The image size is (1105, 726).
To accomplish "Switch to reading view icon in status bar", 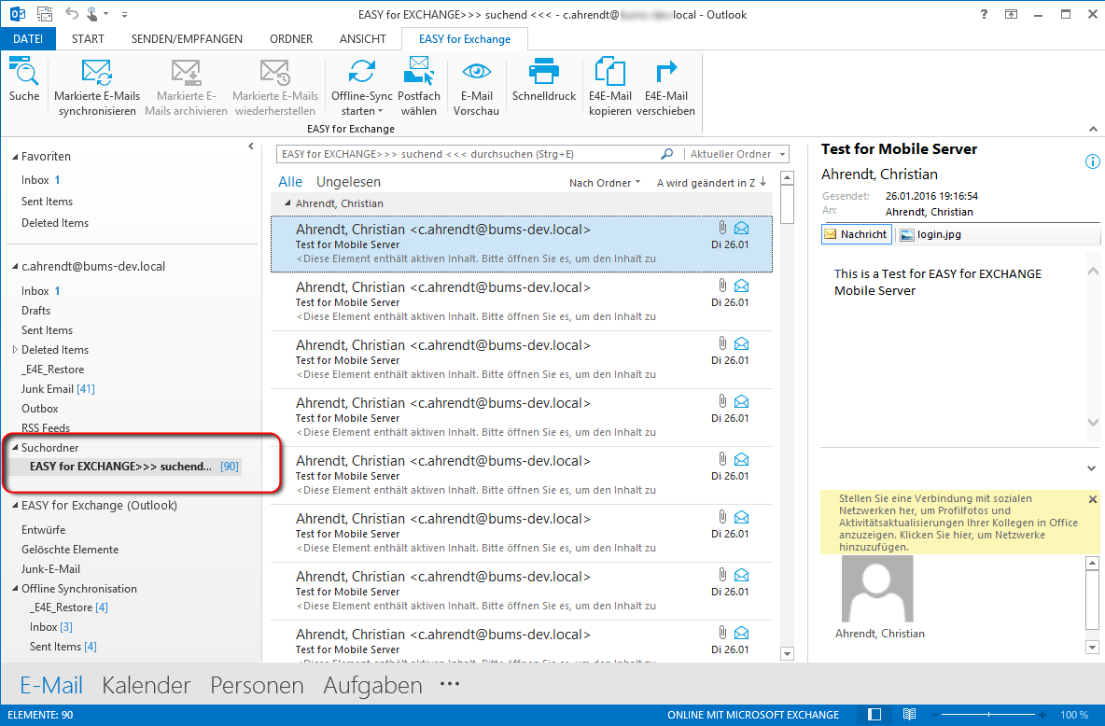I will click(x=910, y=714).
